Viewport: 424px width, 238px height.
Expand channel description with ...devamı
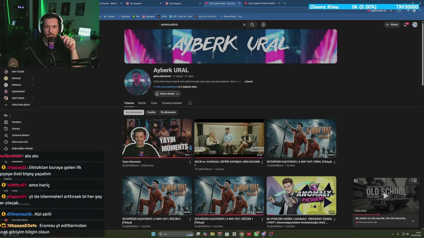coord(248,81)
